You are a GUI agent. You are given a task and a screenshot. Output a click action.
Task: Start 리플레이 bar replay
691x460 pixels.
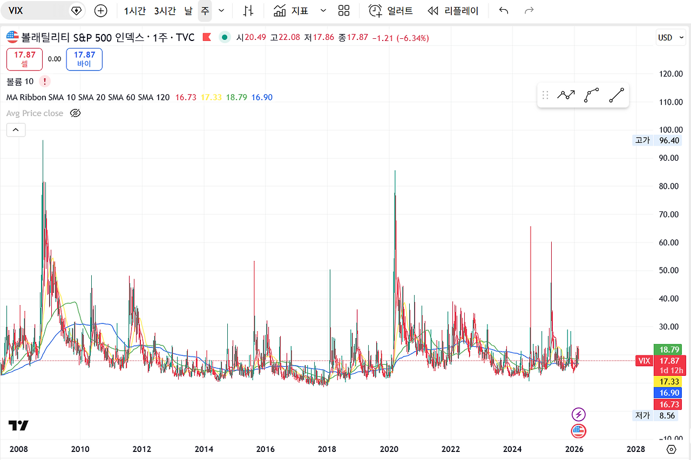453,11
